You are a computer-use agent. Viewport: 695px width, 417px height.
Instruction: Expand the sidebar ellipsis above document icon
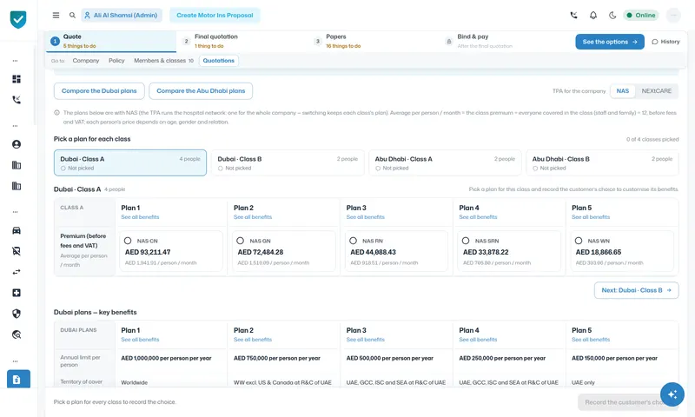pyautogui.click(x=15, y=361)
